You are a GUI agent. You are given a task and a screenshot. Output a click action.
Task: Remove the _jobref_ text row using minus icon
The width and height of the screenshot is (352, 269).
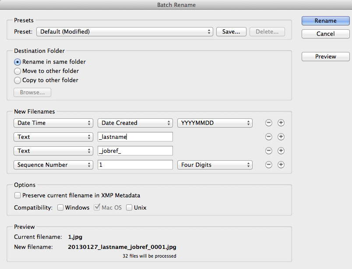(x=269, y=151)
